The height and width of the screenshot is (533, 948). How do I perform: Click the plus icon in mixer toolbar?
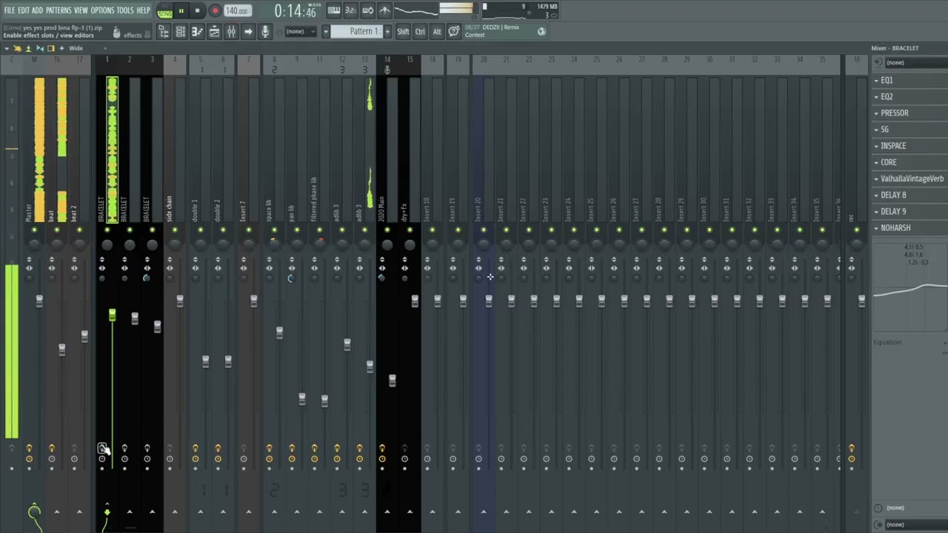(61, 48)
